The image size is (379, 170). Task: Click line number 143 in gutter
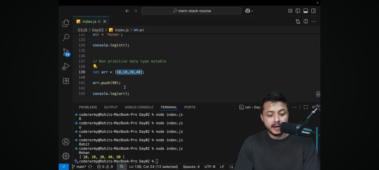click(82, 94)
